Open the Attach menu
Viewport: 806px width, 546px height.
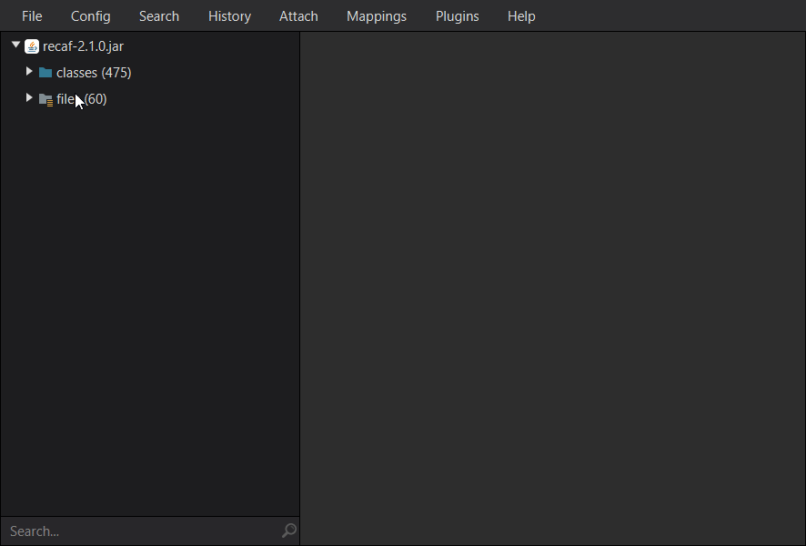(x=298, y=15)
